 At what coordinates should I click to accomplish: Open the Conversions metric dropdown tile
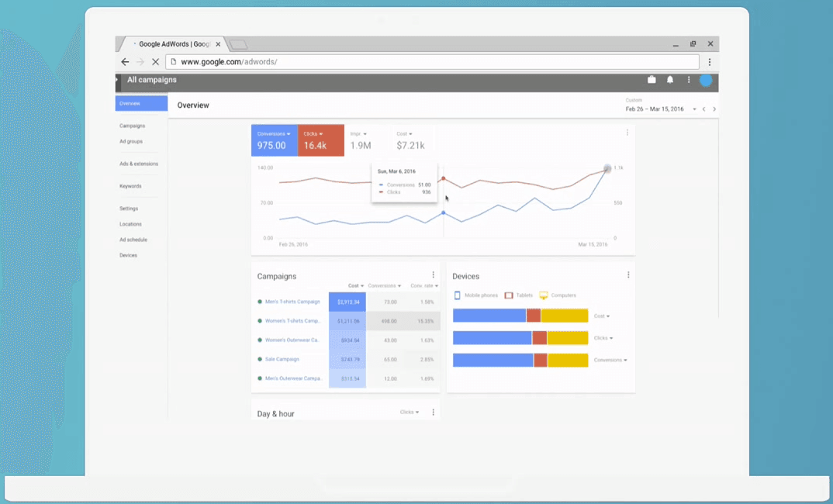(x=274, y=140)
